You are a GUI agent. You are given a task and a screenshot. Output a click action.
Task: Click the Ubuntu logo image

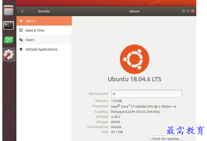pyautogui.click(x=135, y=59)
